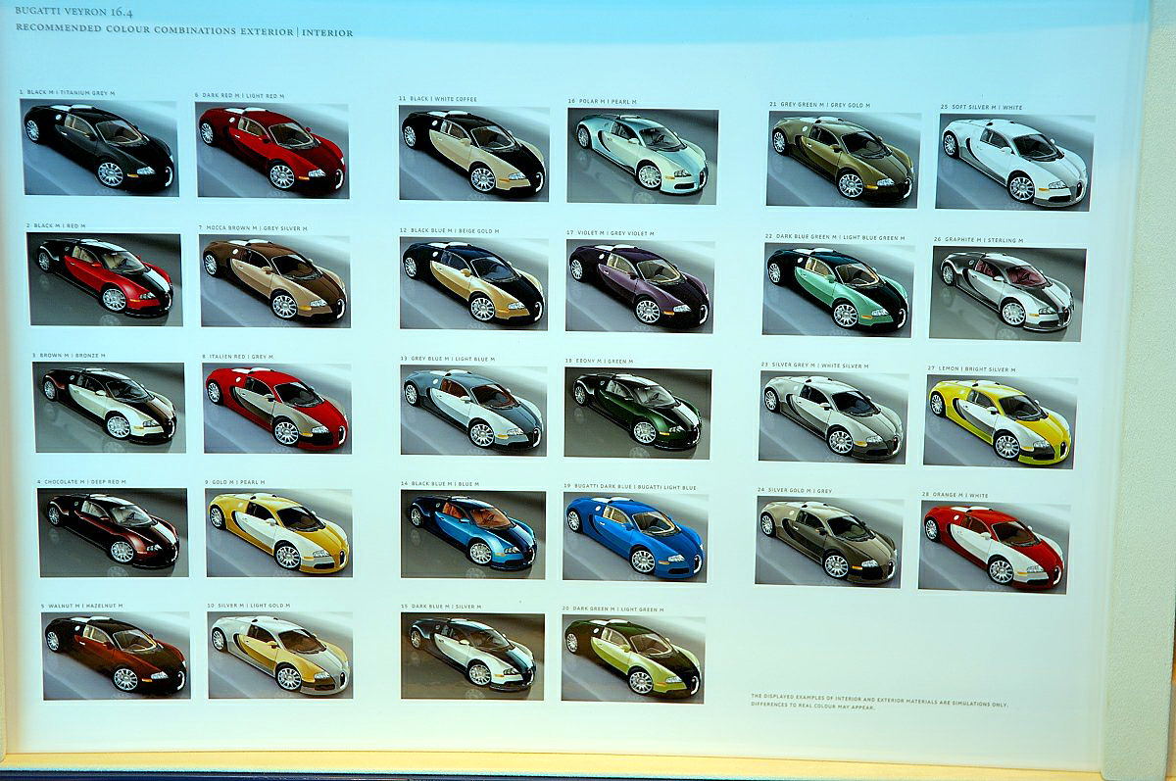Click the label '22 Dark Blue Green M | Light Blue Green M'
The width and height of the screenshot is (1176, 781).
[834, 236]
